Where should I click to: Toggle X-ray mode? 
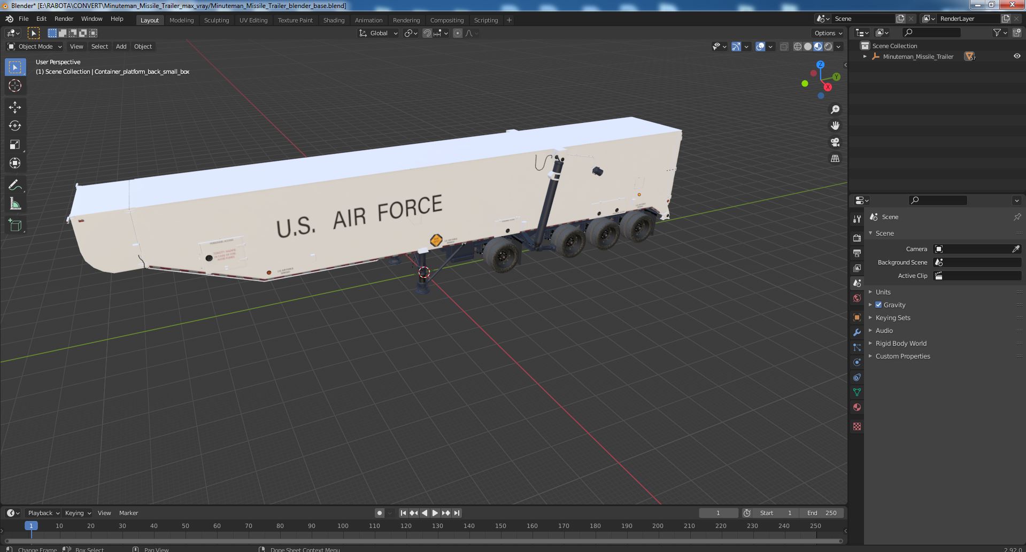point(784,46)
